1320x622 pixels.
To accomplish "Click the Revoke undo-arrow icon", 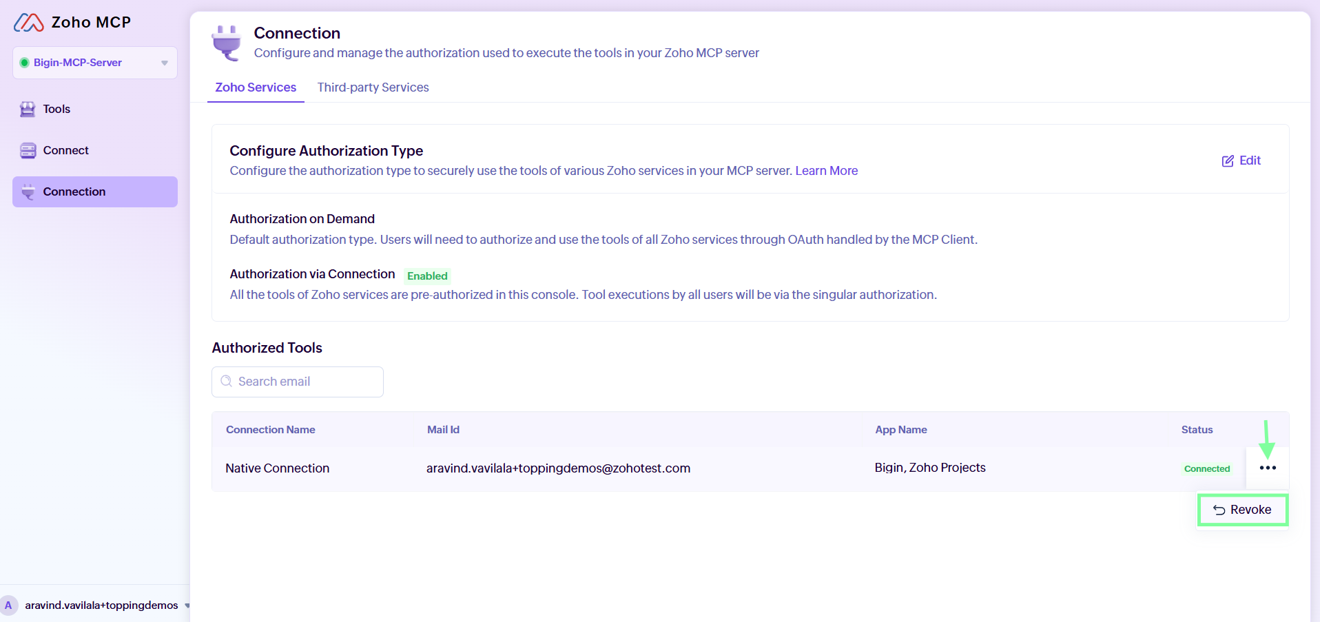I will click(x=1219, y=510).
